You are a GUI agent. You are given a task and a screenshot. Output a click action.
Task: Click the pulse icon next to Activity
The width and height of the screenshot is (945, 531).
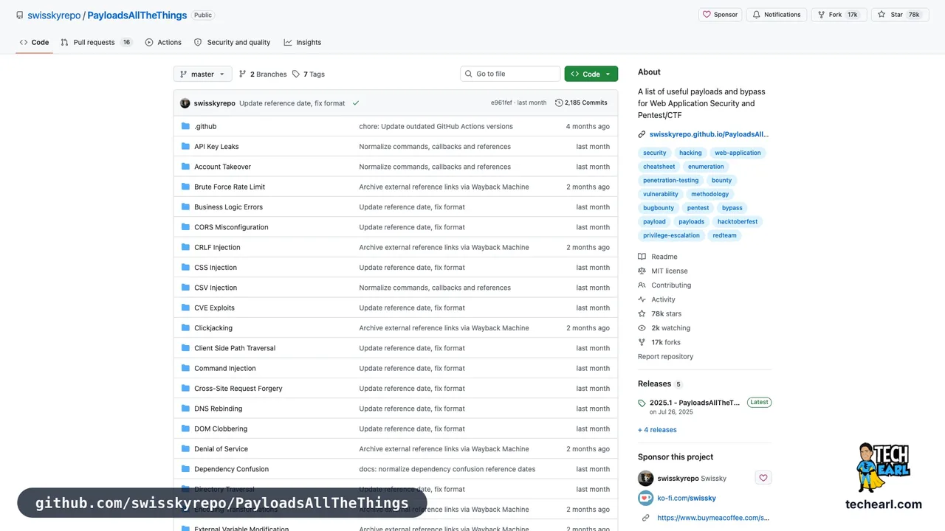642,299
